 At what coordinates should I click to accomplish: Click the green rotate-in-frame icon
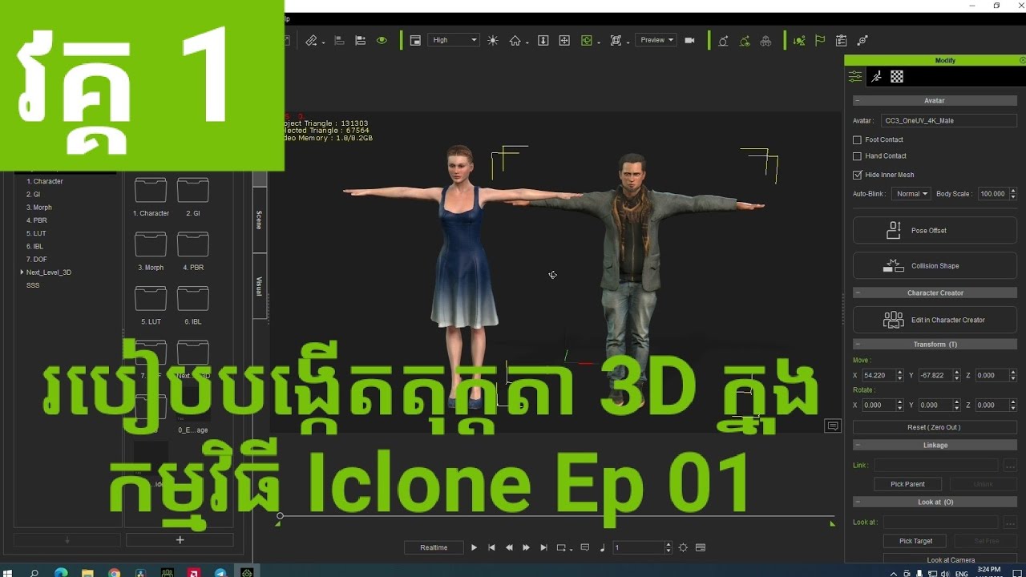click(588, 40)
